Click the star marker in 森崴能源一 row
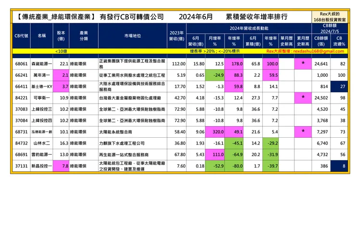The width and height of the screenshot is (356, 251). pyautogui.click(x=303, y=64)
